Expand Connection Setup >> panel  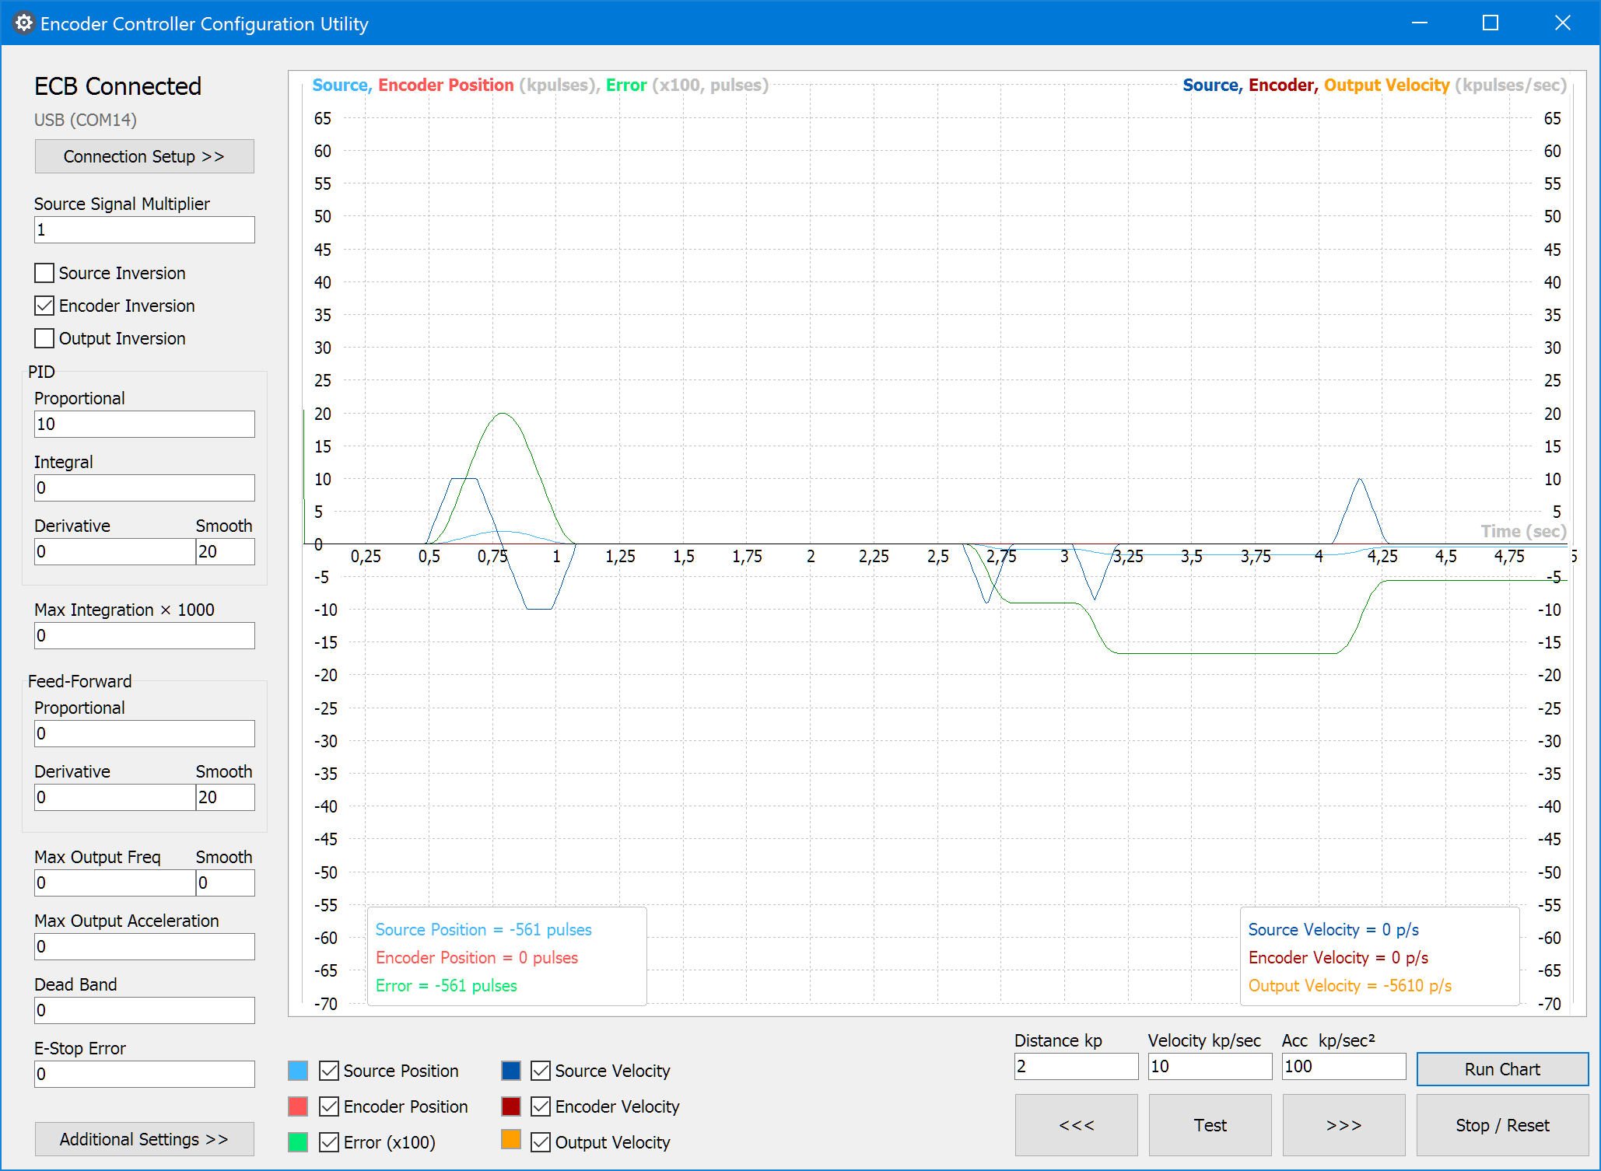(144, 156)
